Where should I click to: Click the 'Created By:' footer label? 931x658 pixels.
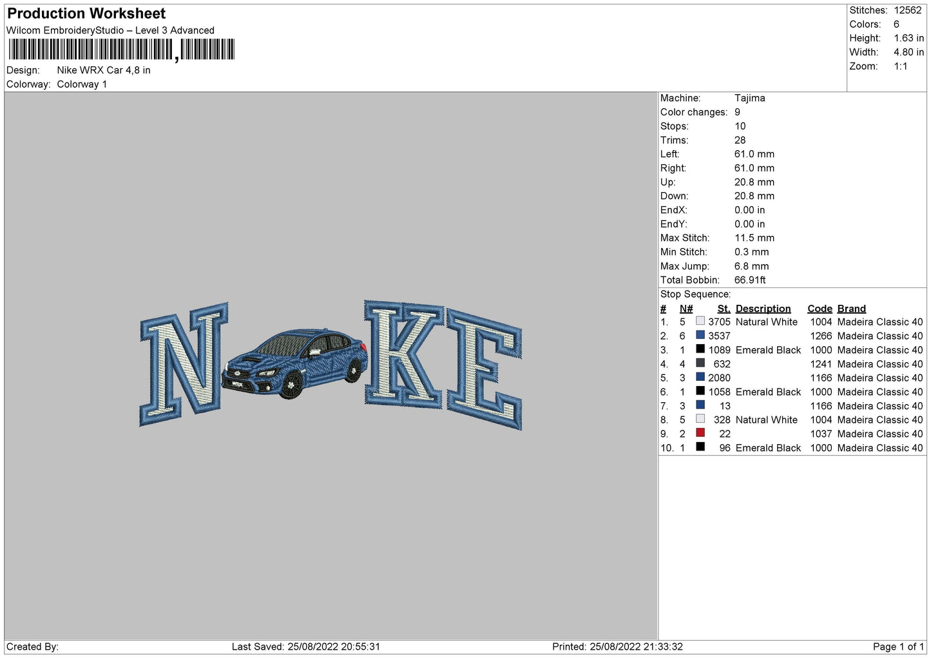[32, 647]
